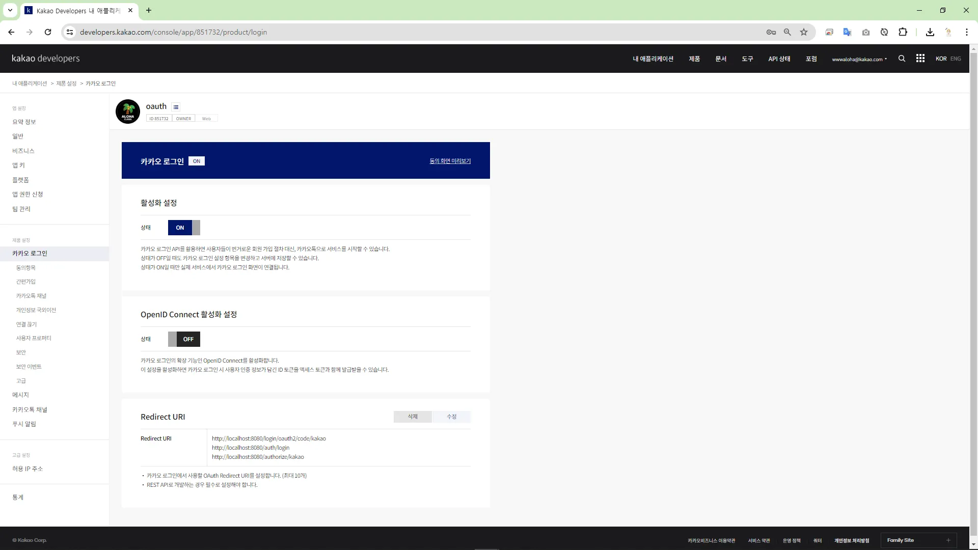Viewport: 978px width, 550px height.
Task: Toggle the 활성화 설정 ON switch
Action: [x=184, y=228]
